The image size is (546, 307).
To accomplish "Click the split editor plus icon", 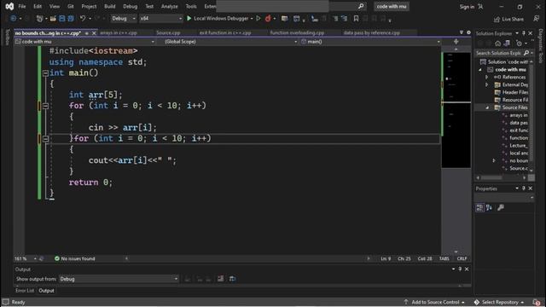I will (456, 42).
